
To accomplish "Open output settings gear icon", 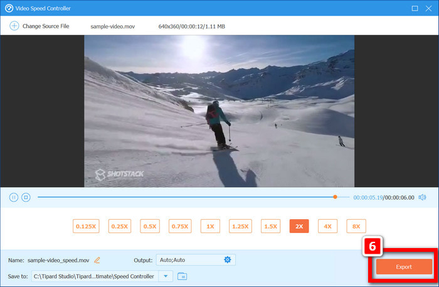I will (228, 260).
